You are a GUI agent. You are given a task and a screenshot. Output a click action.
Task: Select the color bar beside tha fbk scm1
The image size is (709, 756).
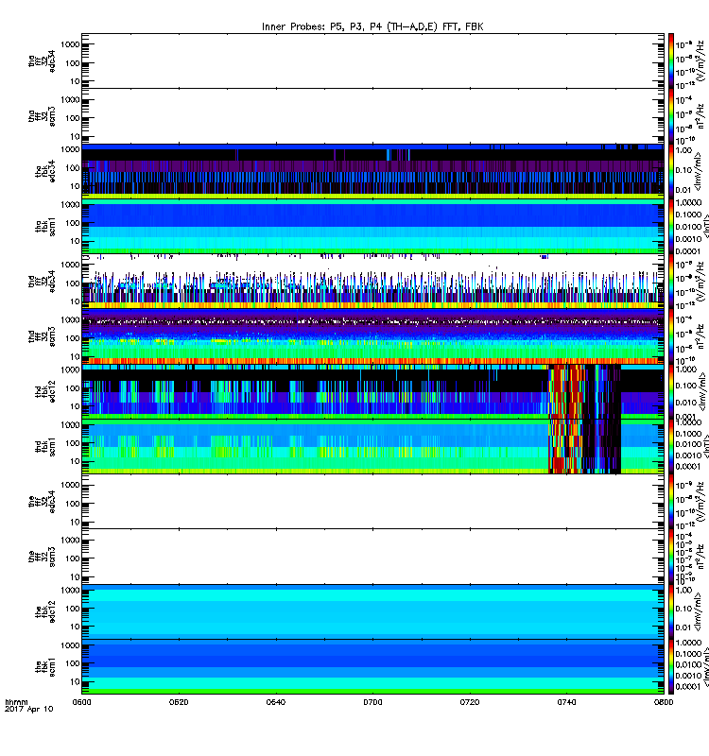pyautogui.click(x=671, y=226)
